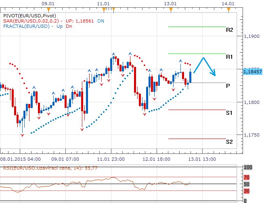Click the R1 pivot level label
Screen dimensions: 266x203
[x=229, y=57]
